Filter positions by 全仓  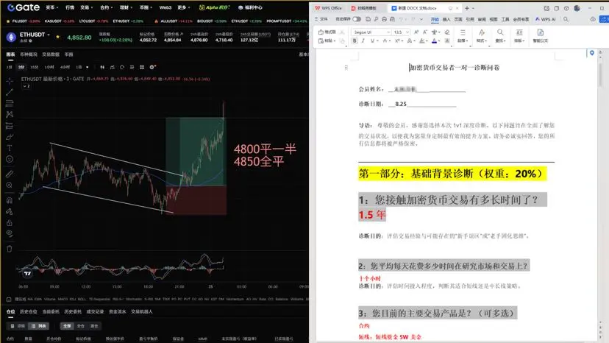[x=80, y=326]
